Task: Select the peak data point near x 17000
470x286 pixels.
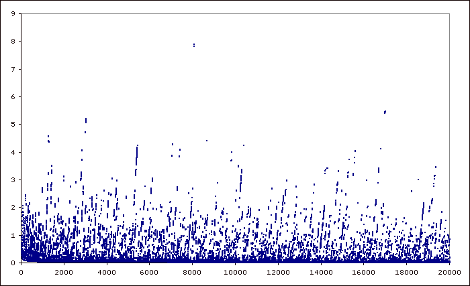Action: 385,112
